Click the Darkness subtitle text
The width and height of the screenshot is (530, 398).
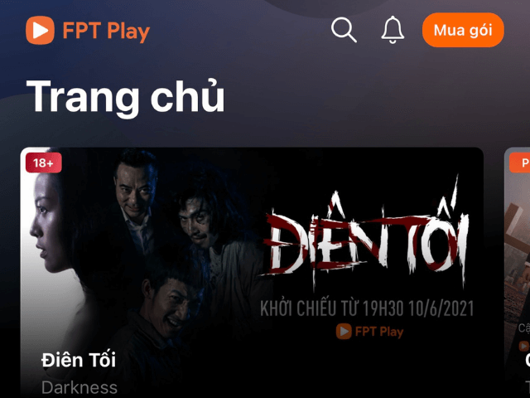(x=79, y=388)
